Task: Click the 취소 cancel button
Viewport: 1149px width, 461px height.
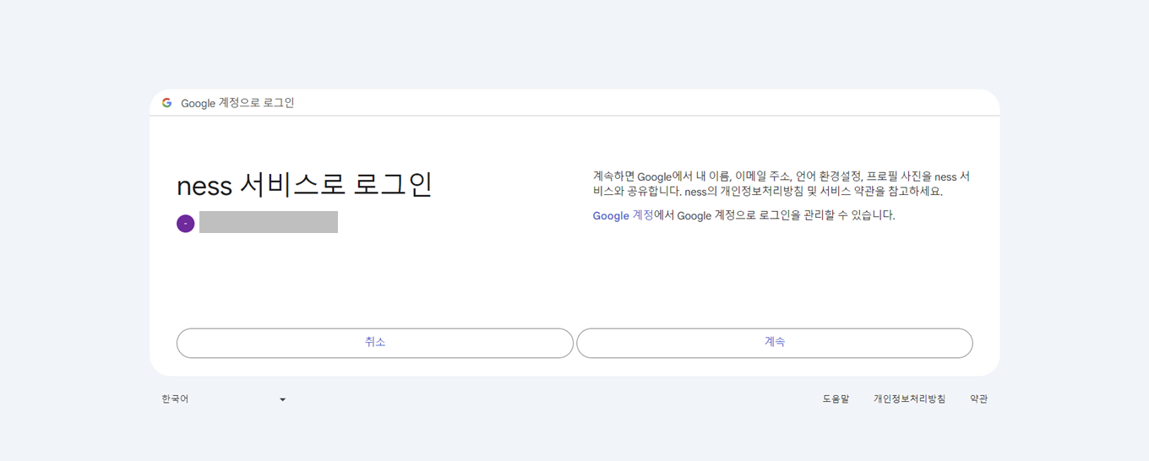Action: [x=375, y=343]
